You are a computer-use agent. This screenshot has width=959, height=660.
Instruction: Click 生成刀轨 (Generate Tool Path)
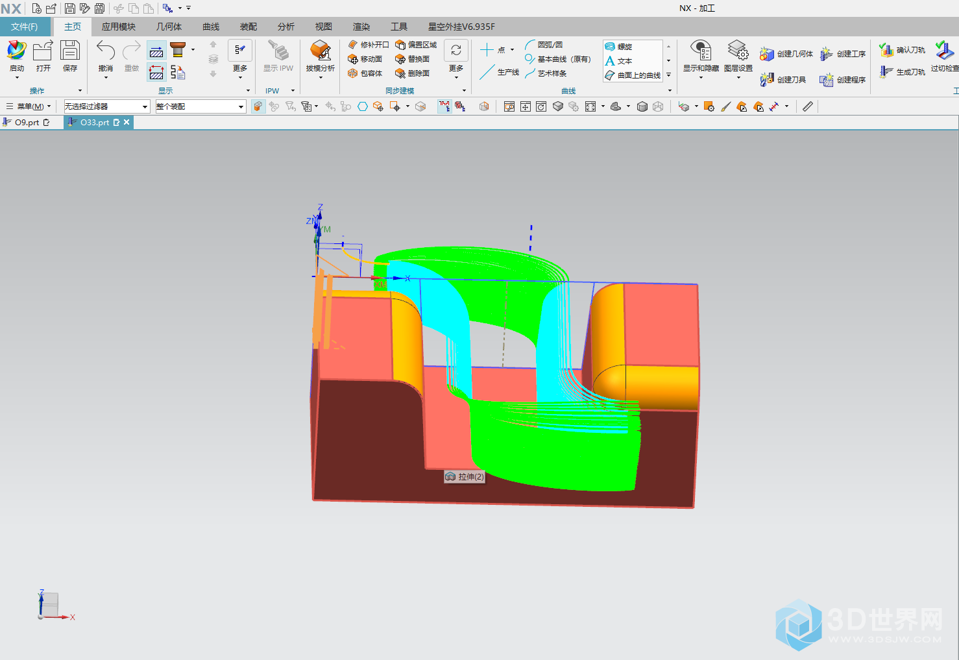pos(902,72)
